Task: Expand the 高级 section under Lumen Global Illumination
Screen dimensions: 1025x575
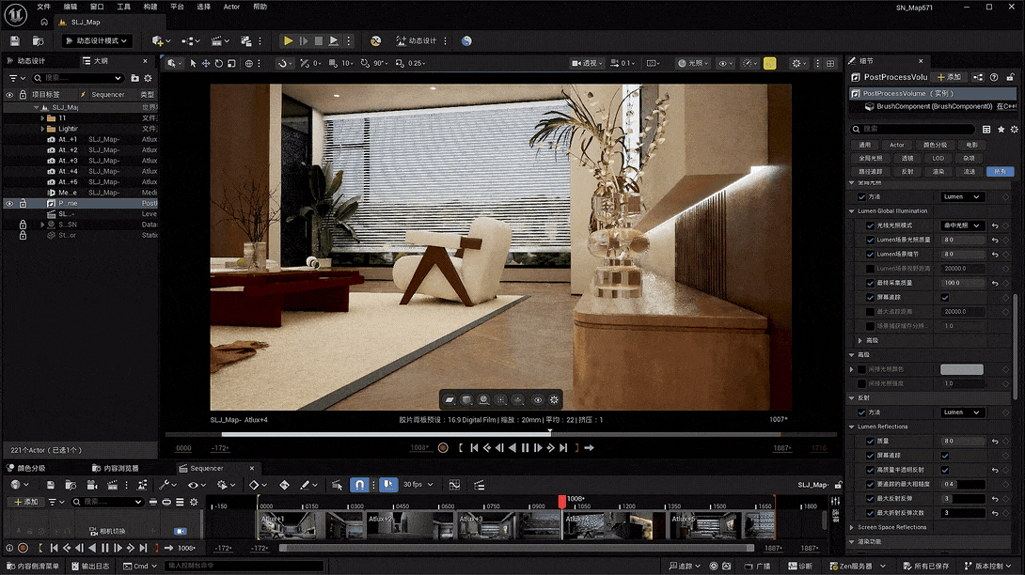Action: [860, 340]
